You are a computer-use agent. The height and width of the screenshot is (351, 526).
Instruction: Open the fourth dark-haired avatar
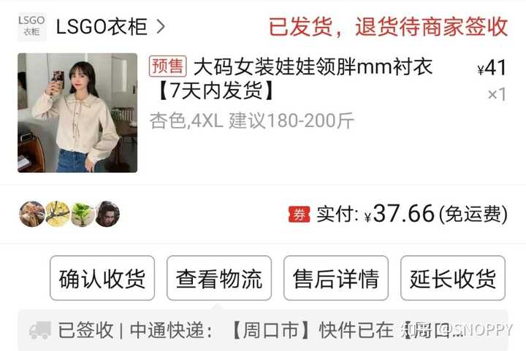(x=107, y=214)
